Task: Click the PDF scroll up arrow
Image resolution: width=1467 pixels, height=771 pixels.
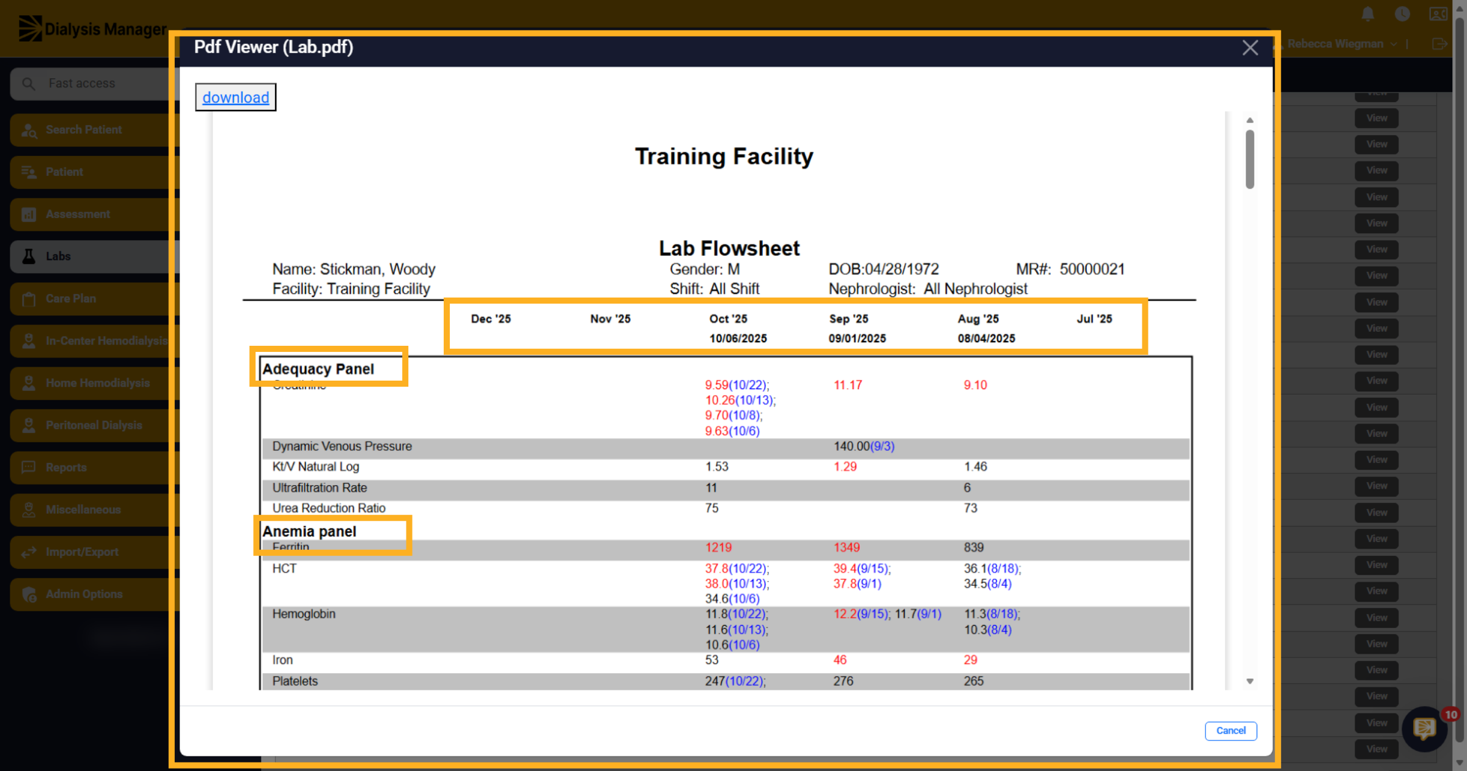Action: coord(1250,120)
